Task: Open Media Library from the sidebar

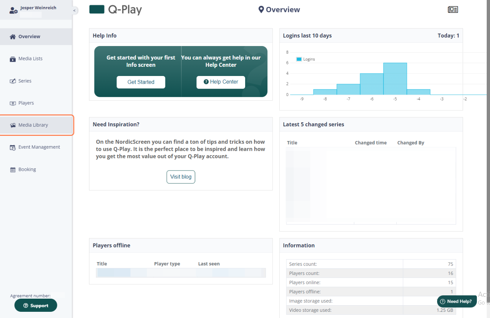Action: pyautogui.click(x=36, y=125)
